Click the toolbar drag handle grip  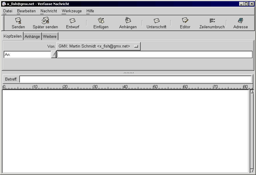point(3,23)
